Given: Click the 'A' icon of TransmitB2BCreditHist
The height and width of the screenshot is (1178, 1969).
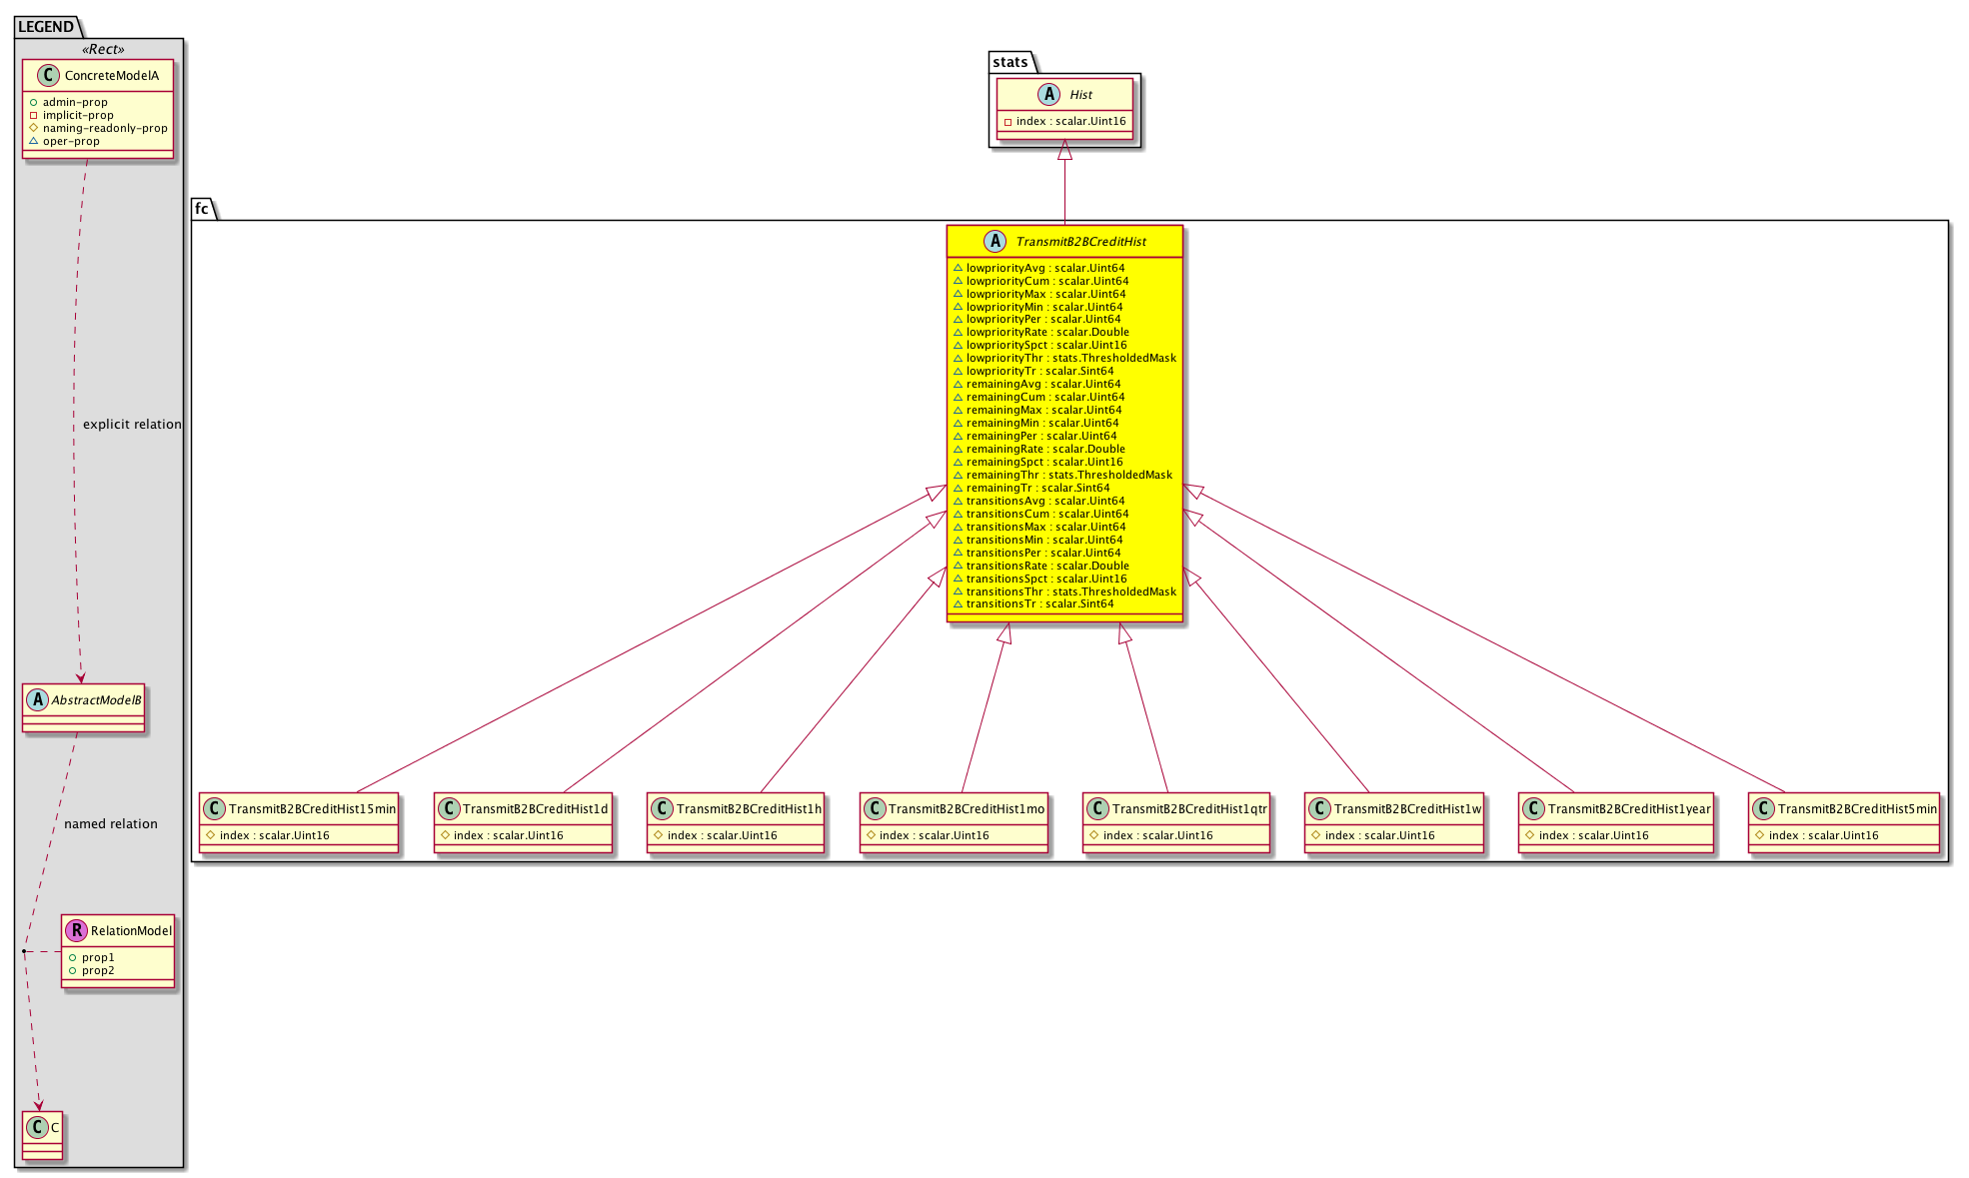Looking at the screenshot, I should pyautogui.click(x=994, y=241).
